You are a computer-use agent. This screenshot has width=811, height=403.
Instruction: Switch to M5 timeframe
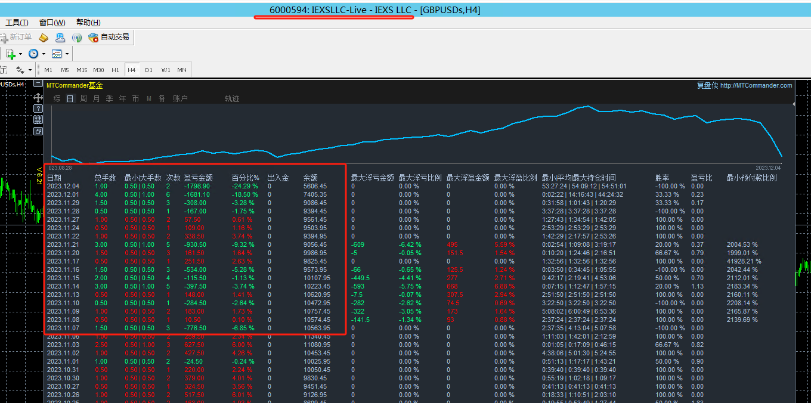point(64,70)
